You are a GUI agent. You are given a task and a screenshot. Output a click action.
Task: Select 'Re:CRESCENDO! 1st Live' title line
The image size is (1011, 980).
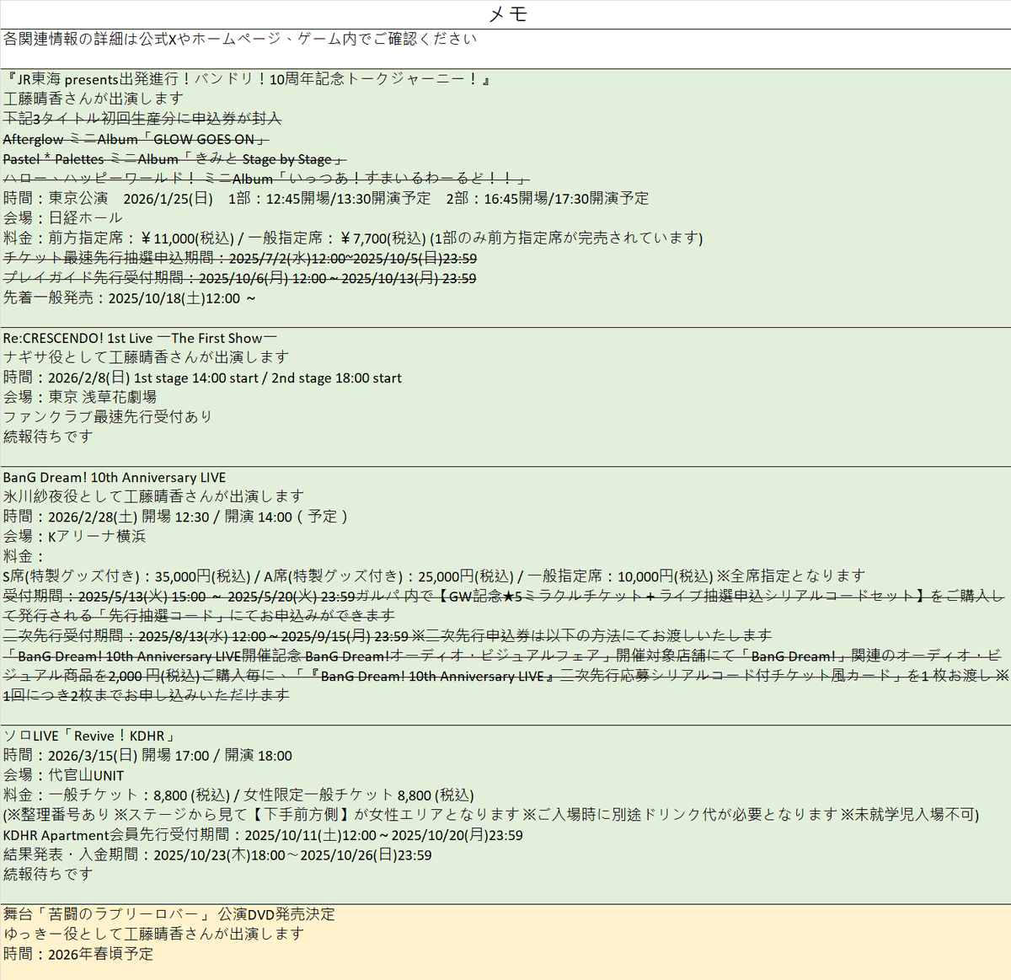click(140, 338)
